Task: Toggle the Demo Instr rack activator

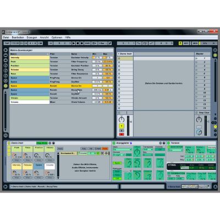Action: coord(9,143)
